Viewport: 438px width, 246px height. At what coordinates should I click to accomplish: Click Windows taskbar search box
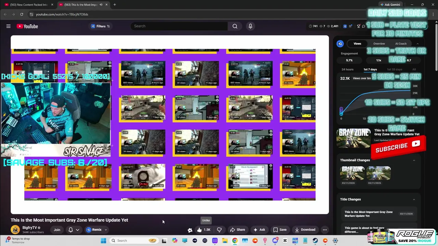(x=134, y=241)
